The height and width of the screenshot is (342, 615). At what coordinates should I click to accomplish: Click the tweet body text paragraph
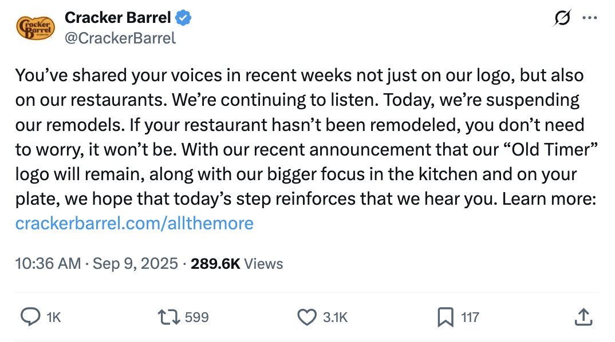tap(298, 137)
